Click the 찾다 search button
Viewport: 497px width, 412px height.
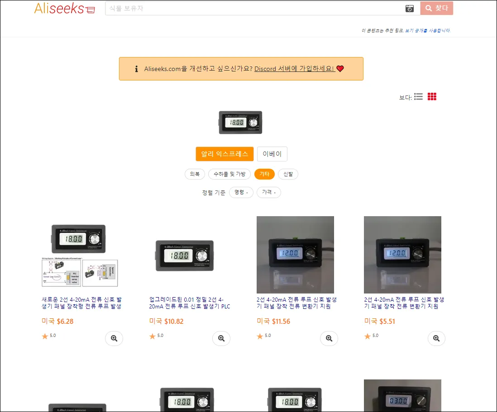click(x=437, y=8)
